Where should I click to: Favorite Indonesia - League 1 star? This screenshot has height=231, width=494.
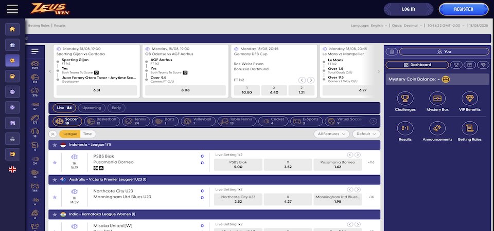[x=55, y=145]
